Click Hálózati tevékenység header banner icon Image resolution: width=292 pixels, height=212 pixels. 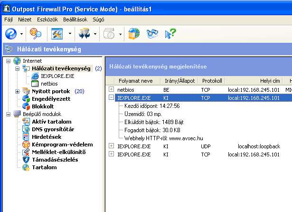pyautogui.click(x=9, y=49)
